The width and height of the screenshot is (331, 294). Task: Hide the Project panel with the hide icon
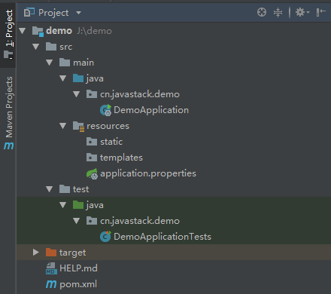(320, 12)
